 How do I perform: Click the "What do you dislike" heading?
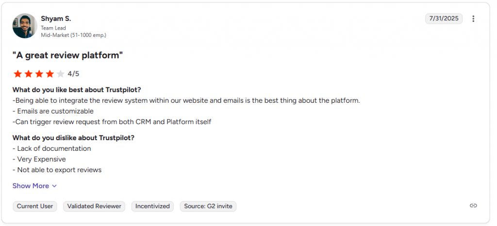click(x=73, y=138)
